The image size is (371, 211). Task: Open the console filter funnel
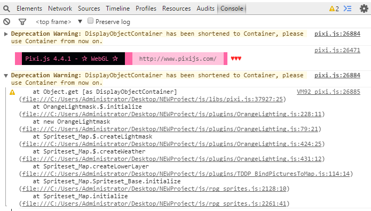[22, 22]
